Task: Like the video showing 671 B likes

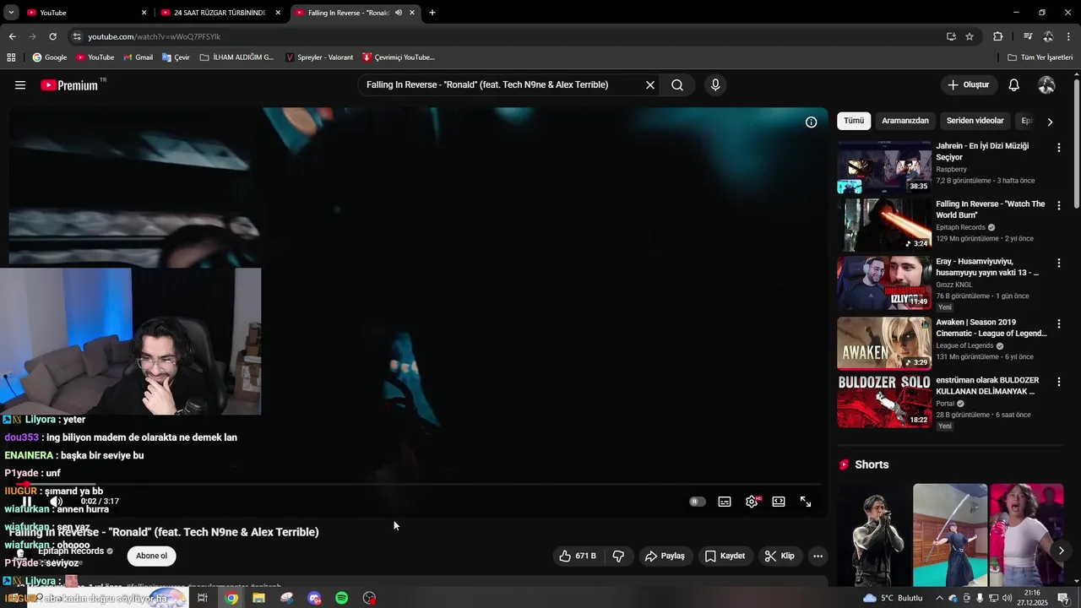Action: tap(578, 556)
